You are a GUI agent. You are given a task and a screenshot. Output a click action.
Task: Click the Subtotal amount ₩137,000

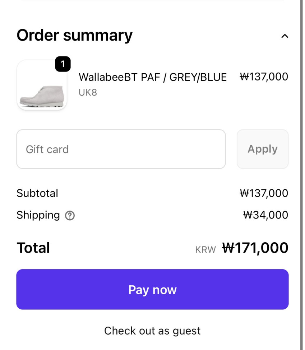point(264,193)
